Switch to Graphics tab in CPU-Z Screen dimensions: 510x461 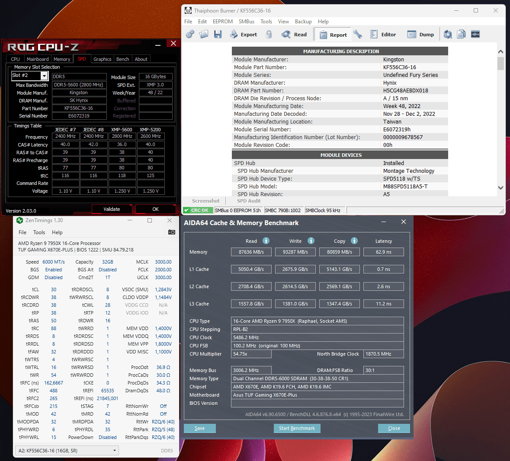click(x=102, y=59)
